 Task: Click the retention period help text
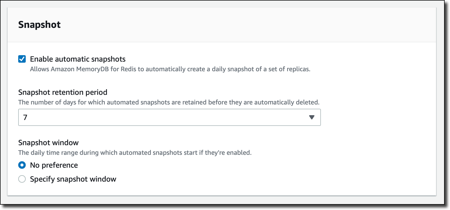[x=169, y=102]
